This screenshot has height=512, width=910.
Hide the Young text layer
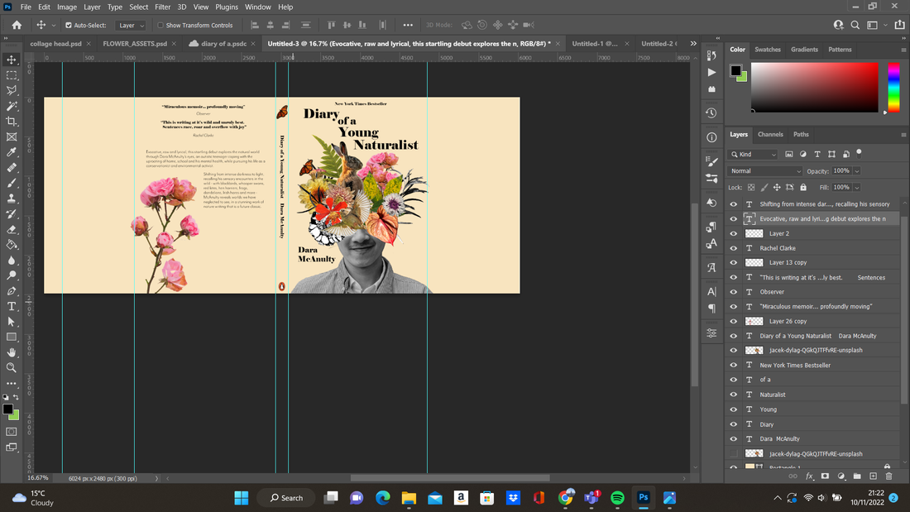click(x=734, y=409)
